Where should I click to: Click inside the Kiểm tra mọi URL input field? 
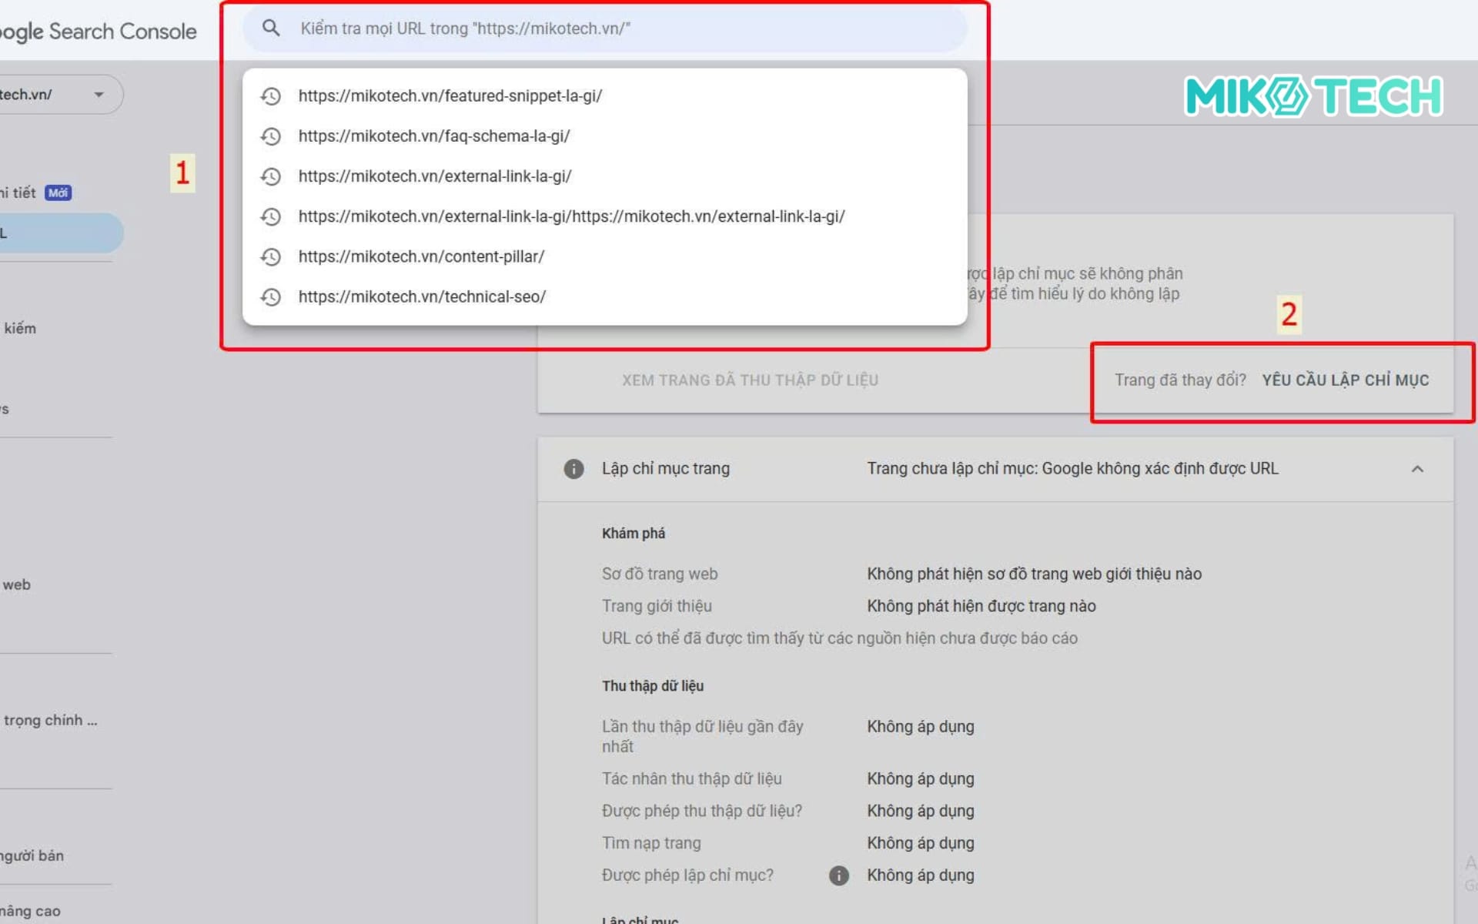[539, 28]
